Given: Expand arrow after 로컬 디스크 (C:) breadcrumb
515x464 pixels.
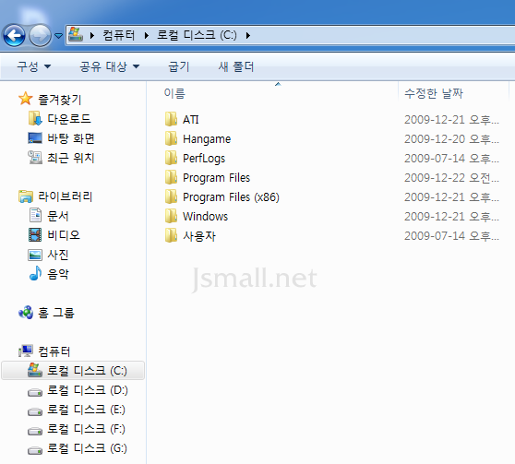Looking at the screenshot, I should point(248,35).
